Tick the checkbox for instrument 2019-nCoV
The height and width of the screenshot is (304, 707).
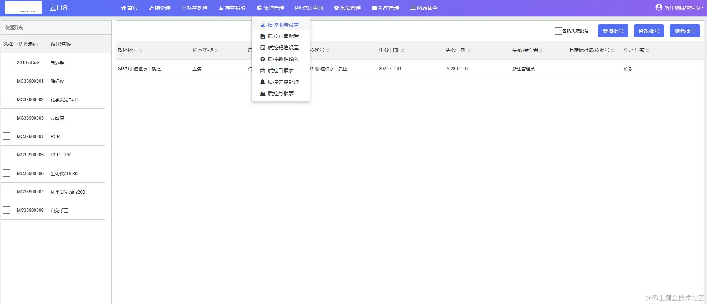coord(7,62)
